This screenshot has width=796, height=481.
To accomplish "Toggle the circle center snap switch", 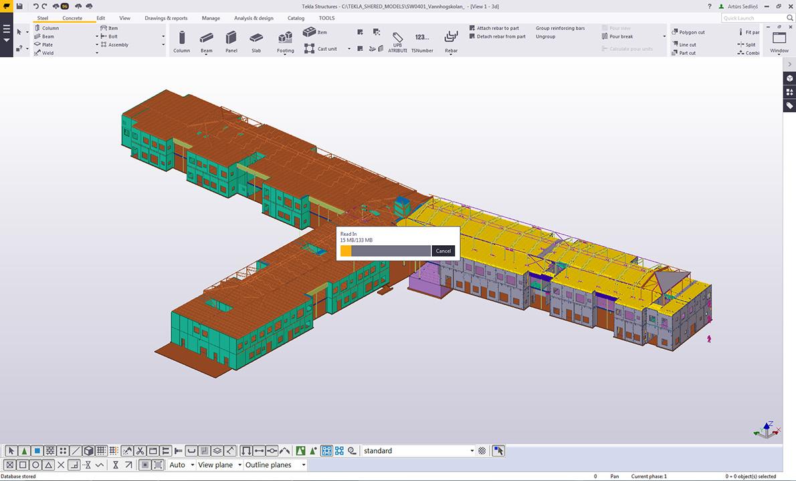I will [36, 465].
